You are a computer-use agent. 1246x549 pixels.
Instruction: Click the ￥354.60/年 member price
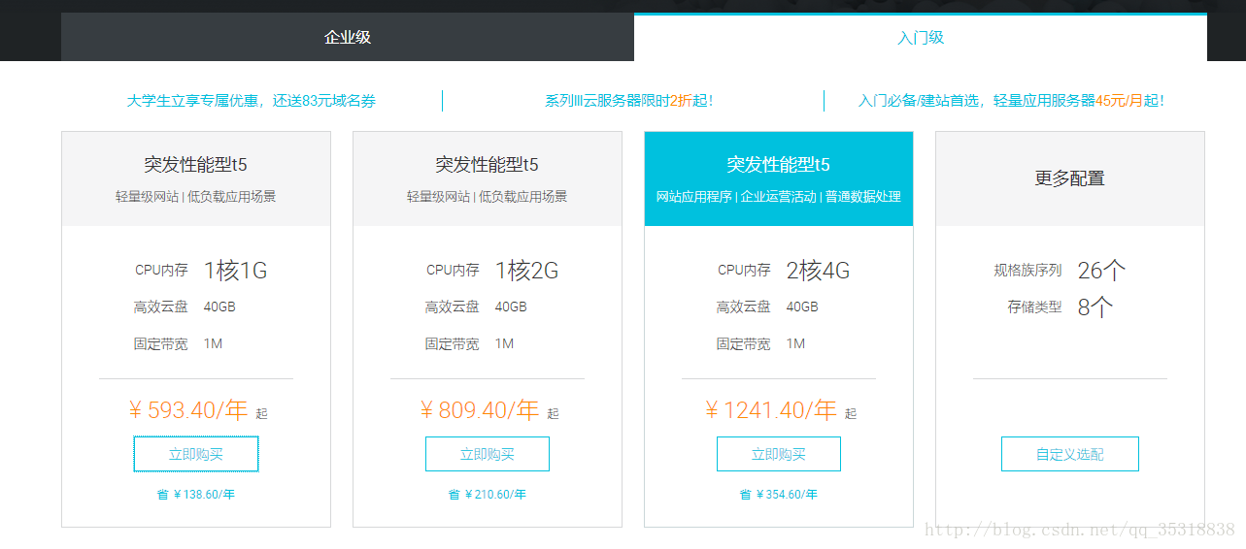click(787, 495)
